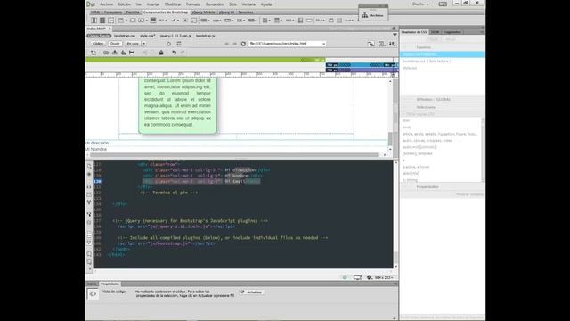570x321 pixels.
Task: Click the filter related files icon
Action: 395,36
